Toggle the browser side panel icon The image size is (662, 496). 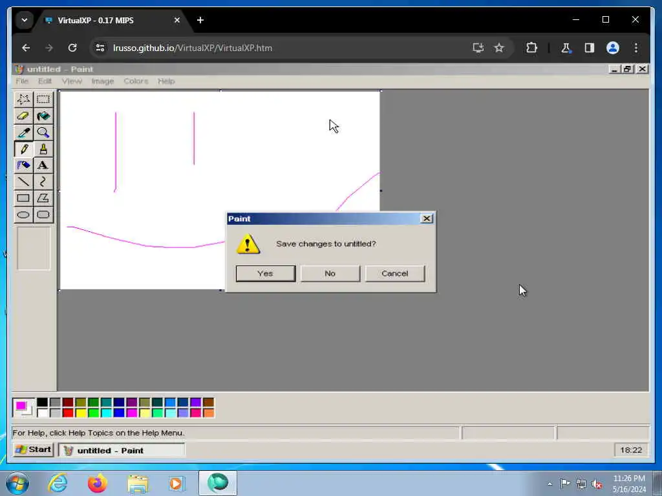[590, 48]
